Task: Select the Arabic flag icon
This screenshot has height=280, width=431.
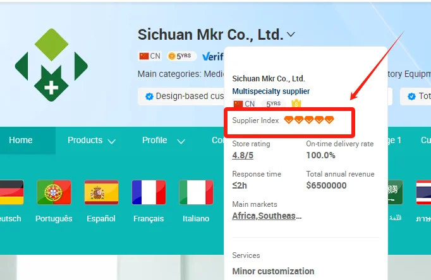Action: (x=395, y=192)
